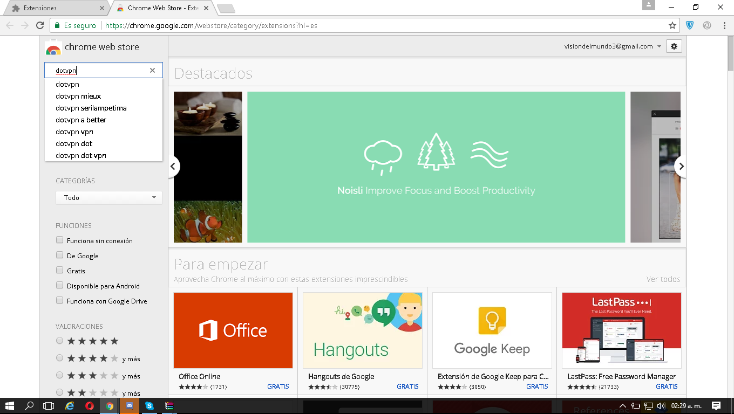
Task: Clear the search box with the X
Action: coord(152,71)
